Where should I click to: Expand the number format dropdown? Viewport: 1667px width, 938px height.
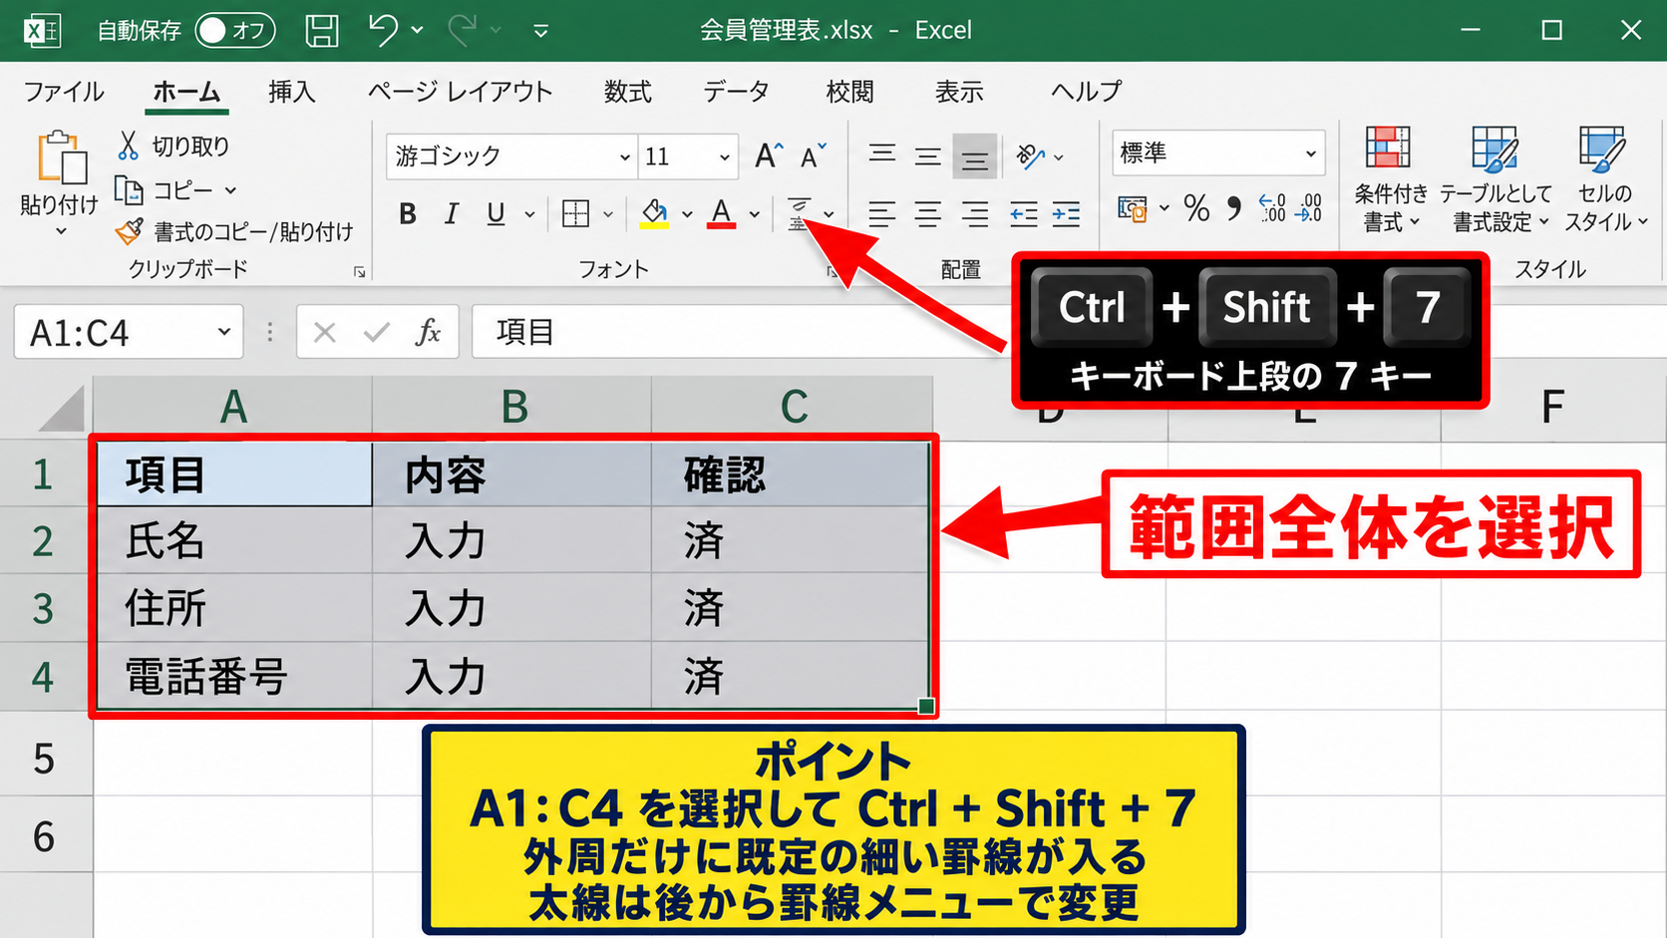point(1310,154)
